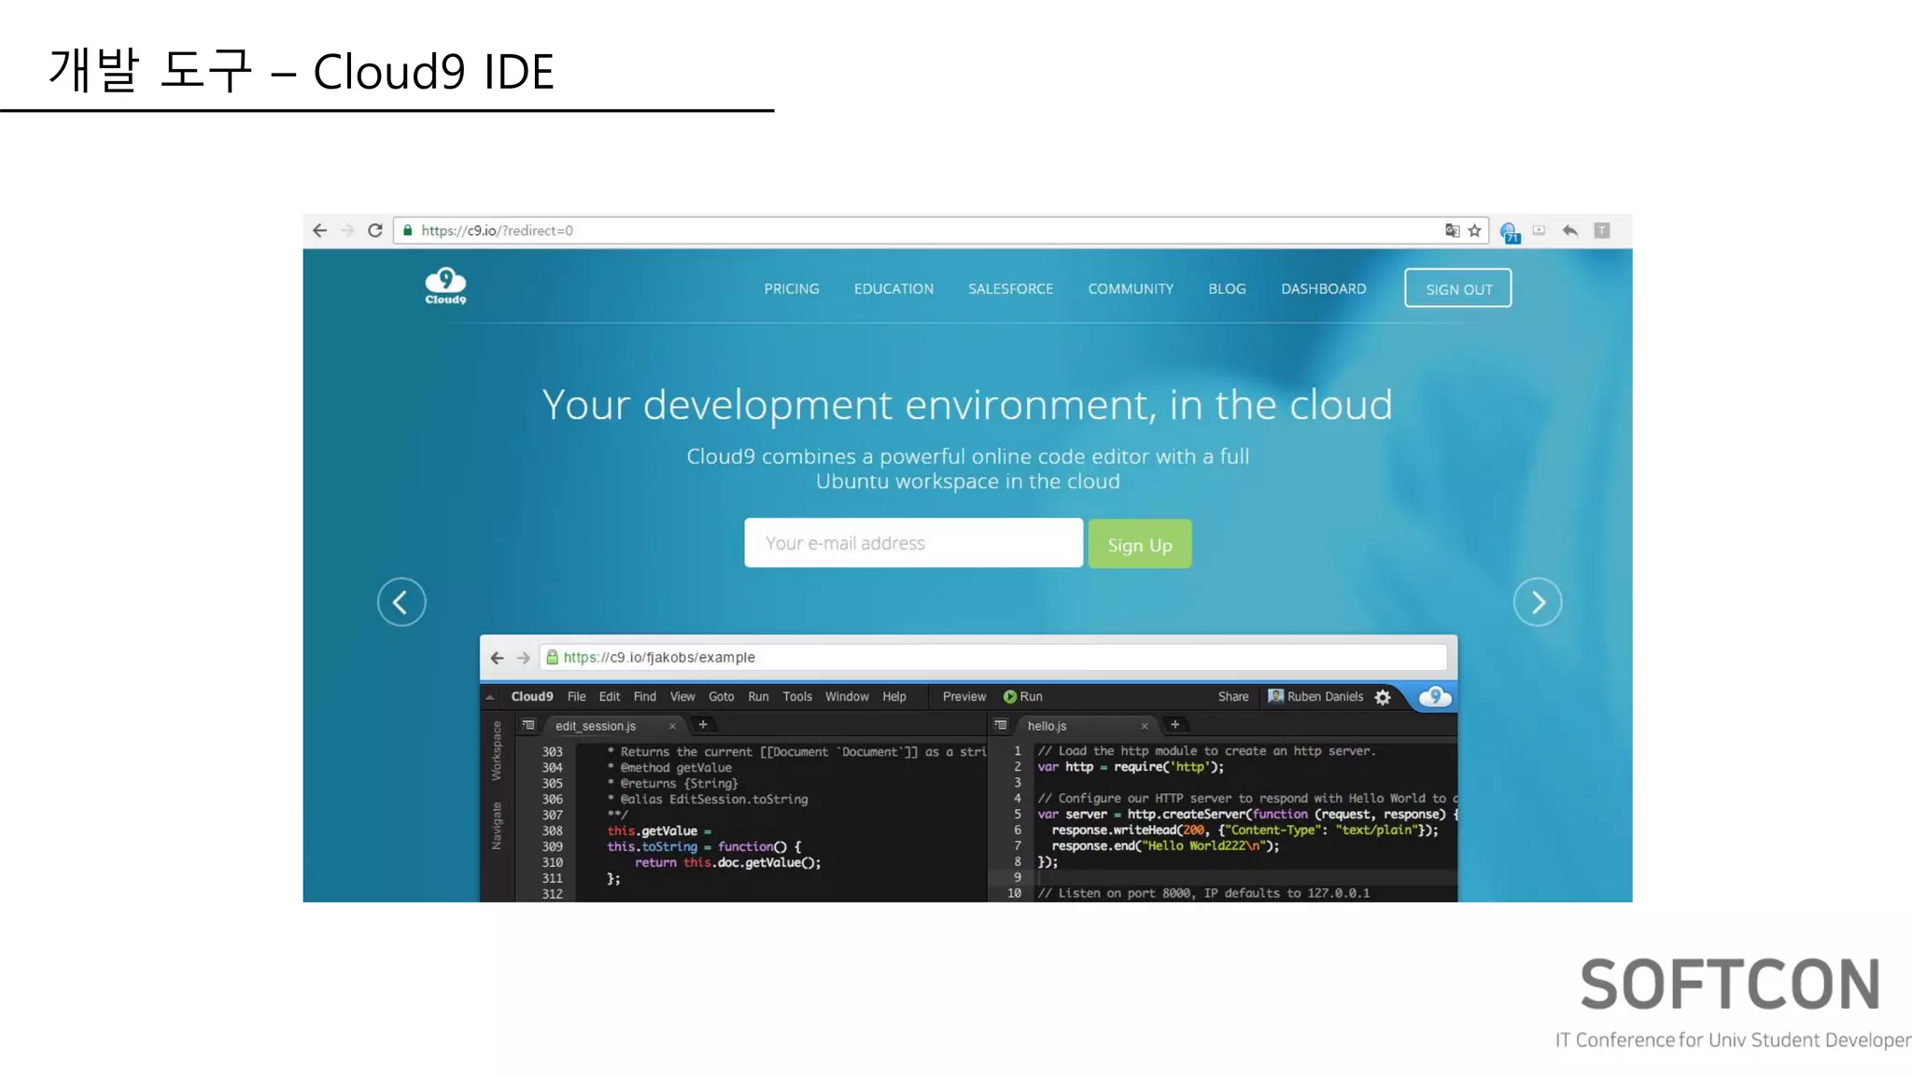Click Cloud9 menu in IDE bar

coord(532,697)
